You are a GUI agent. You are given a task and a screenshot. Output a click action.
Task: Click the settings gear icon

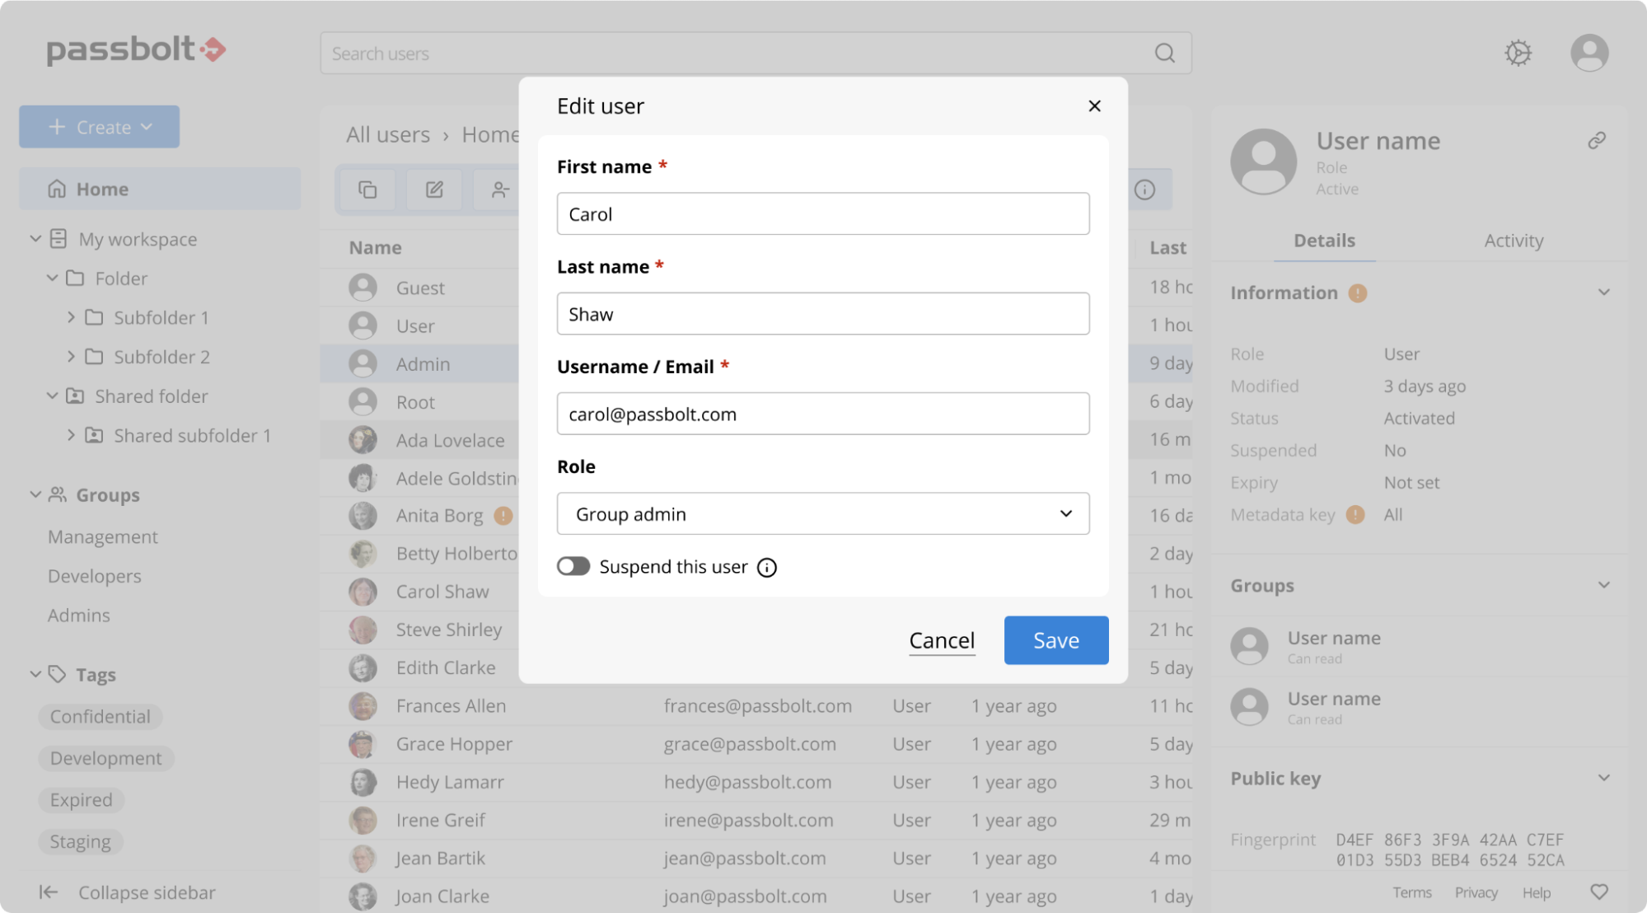[x=1518, y=53]
